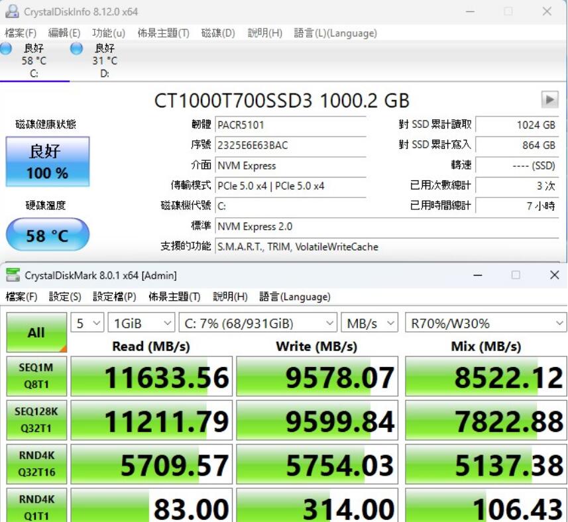The image size is (568, 522).
Task: Start the RND4K Q32T16 benchmark
Action: click(36, 464)
